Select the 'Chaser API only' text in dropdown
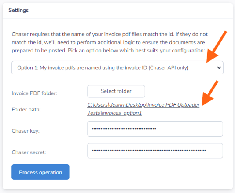235x193 pixels. tap(169, 67)
